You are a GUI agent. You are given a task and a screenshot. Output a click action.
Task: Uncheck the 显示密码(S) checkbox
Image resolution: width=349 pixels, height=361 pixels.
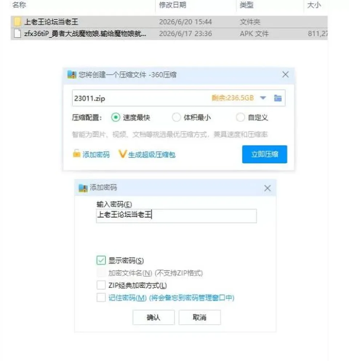point(101,261)
